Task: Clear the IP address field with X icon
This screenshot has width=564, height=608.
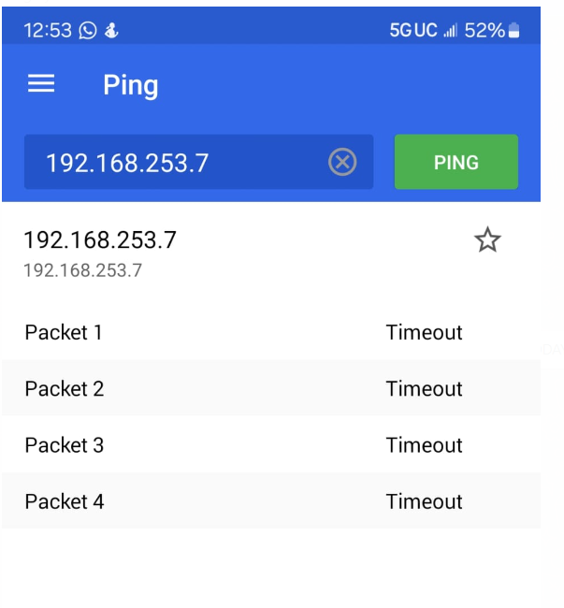Action: coord(342,163)
